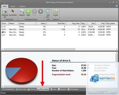Open the File status tab

(73, 89)
